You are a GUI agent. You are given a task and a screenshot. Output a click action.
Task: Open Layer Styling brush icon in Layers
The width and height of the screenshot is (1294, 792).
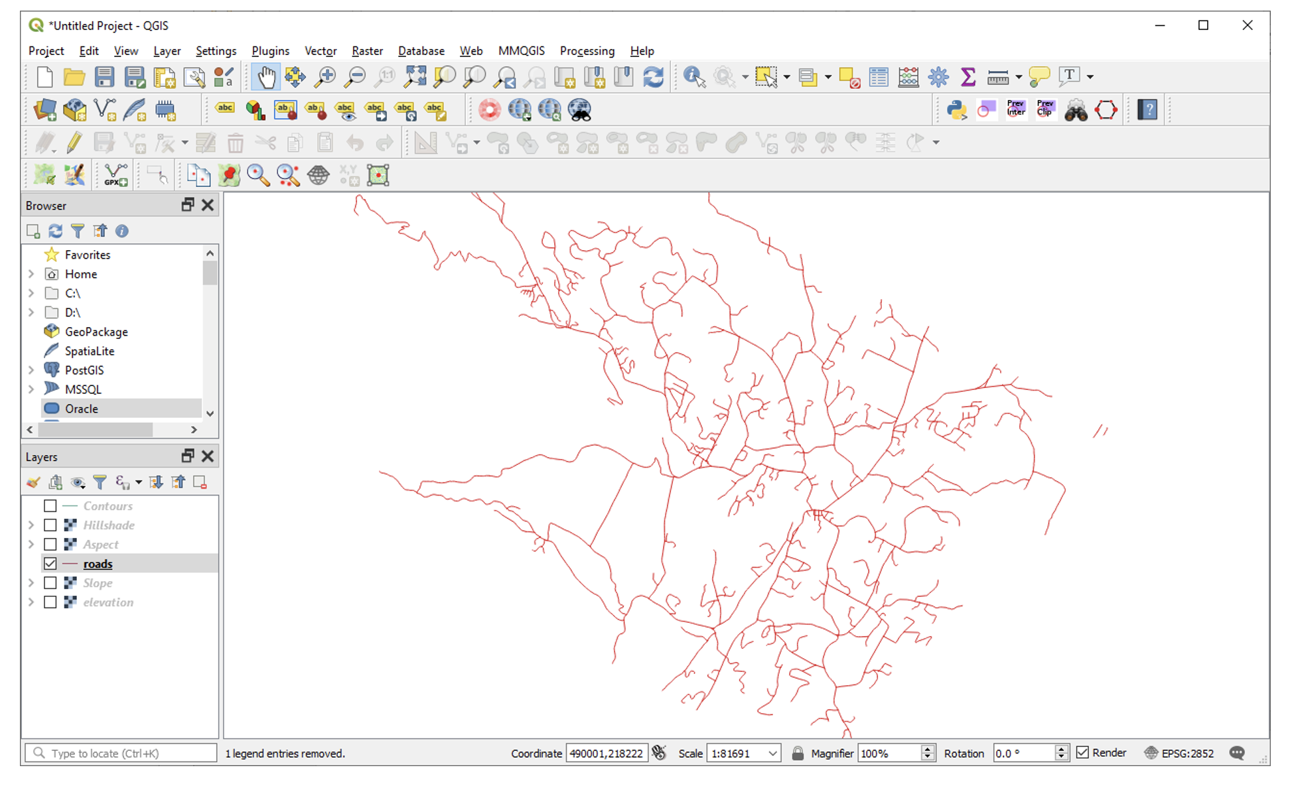[x=33, y=482]
